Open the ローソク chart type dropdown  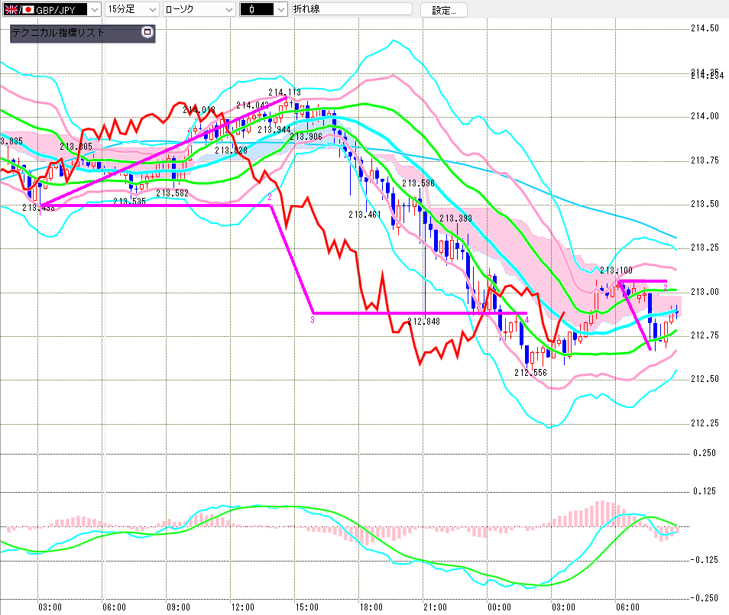[x=228, y=9]
